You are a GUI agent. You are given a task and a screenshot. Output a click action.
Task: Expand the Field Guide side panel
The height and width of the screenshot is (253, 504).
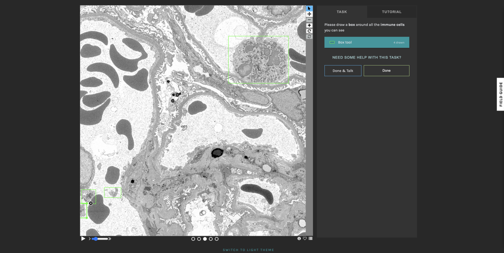coord(500,94)
